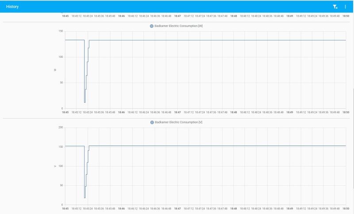
Task: Select the 18:50 tick on the volt chart axis
Action: click(346, 209)
